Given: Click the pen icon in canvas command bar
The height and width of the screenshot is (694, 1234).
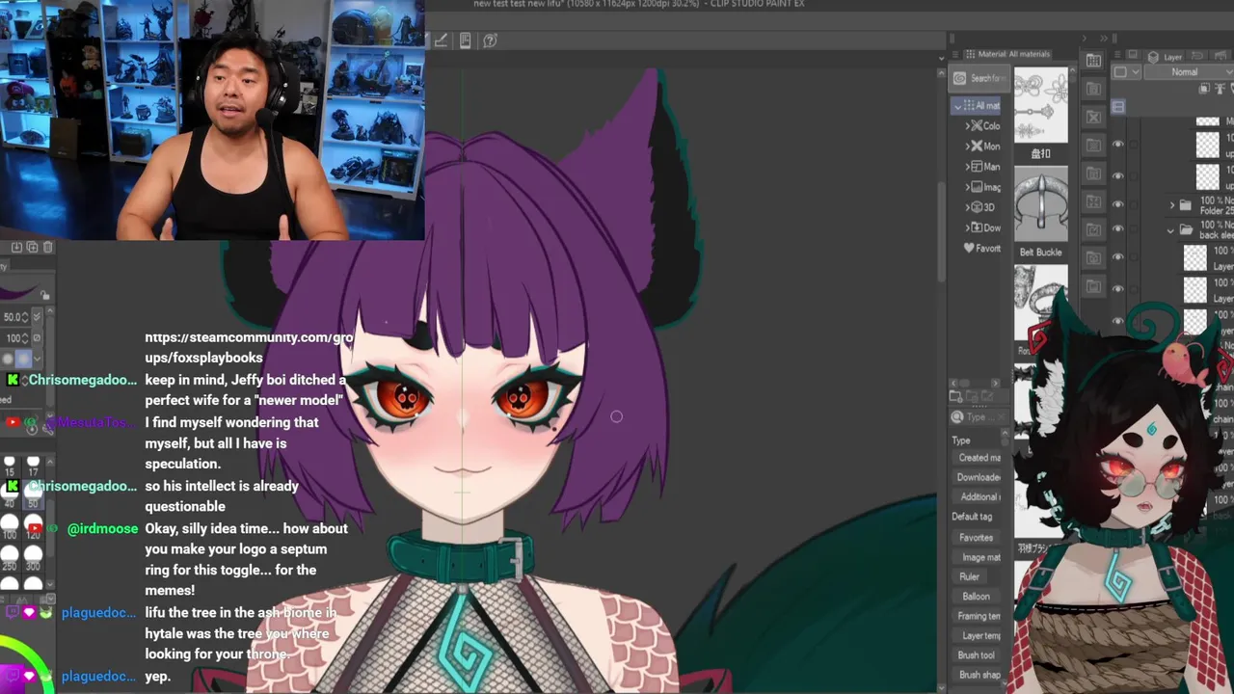Looking at the screenshot, I should click(x=441, y=40).
